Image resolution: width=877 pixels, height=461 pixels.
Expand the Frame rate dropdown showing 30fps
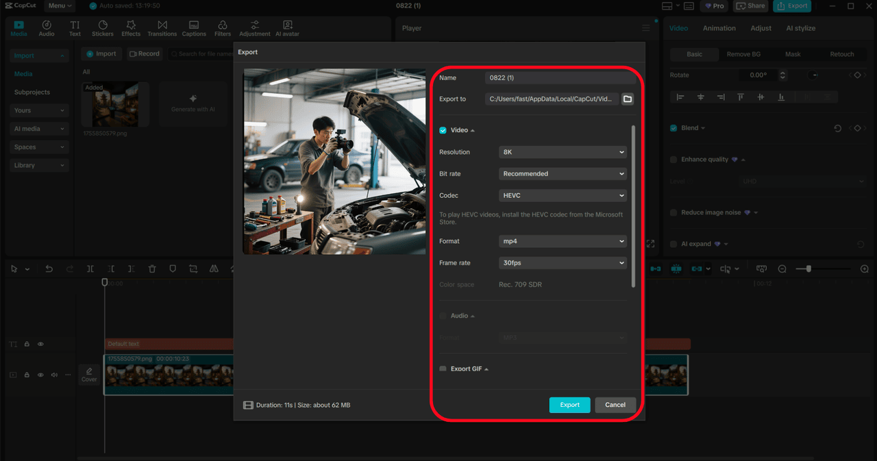pos(563,263)
